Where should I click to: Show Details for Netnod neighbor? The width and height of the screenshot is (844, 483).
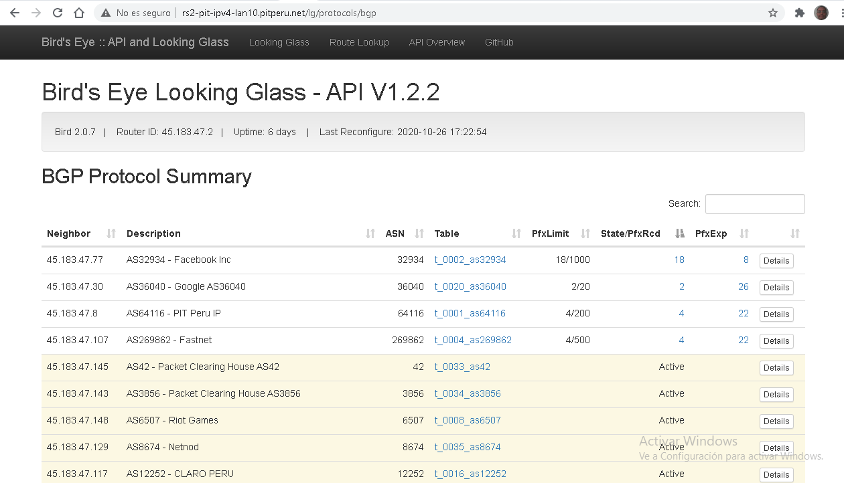pyautogui.click(x=776, y=448)
